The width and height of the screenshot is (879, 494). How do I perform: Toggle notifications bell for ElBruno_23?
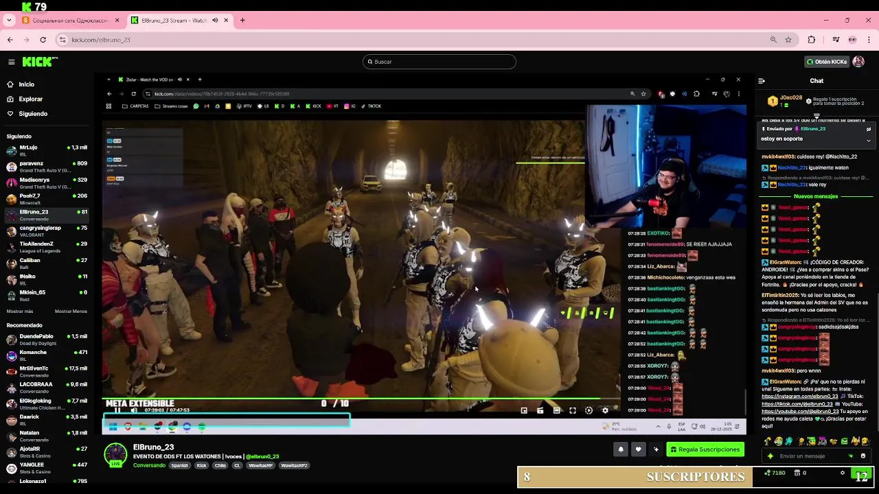621,449
